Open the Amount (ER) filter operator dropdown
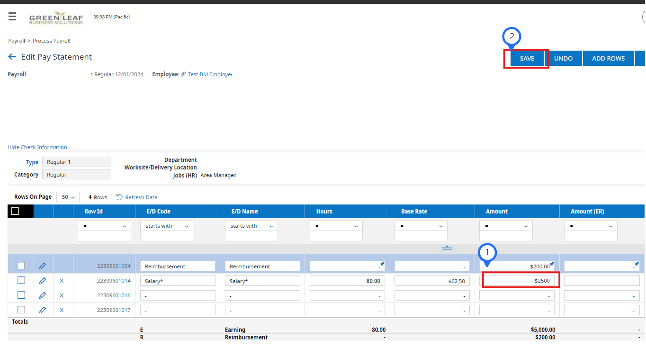The image size is (646, 355). pos(591,226)
